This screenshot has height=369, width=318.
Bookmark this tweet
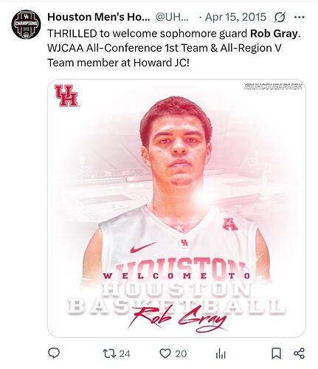point(276,354)
